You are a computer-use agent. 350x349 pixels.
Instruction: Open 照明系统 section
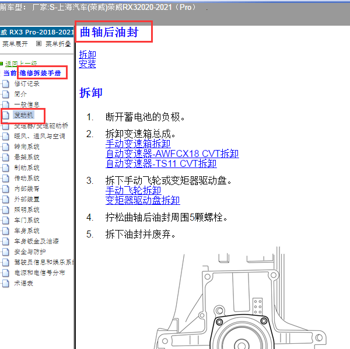27,210
